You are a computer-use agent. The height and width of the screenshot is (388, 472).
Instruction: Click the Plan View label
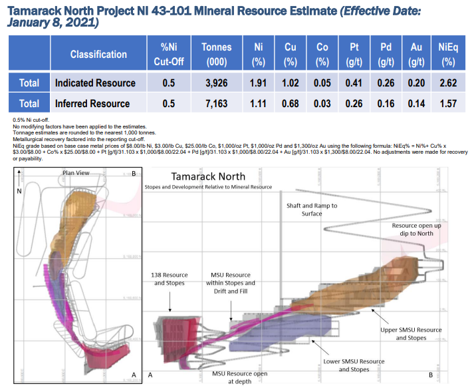point(76,172)
